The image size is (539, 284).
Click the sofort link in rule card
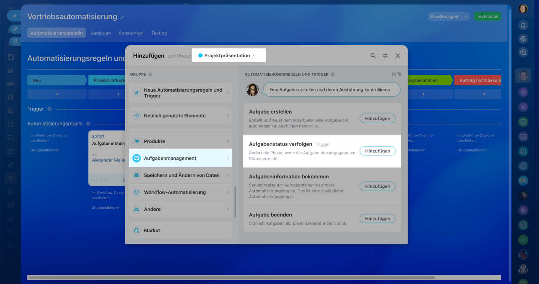pos(98,136)
